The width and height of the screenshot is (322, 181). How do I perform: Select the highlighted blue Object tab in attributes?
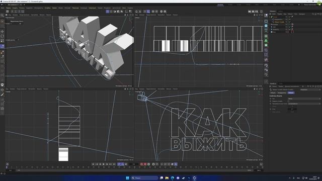(x=291, y=93)
